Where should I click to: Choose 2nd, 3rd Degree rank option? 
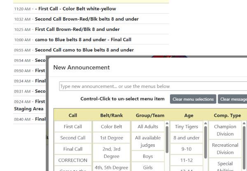tap(112, 153)
